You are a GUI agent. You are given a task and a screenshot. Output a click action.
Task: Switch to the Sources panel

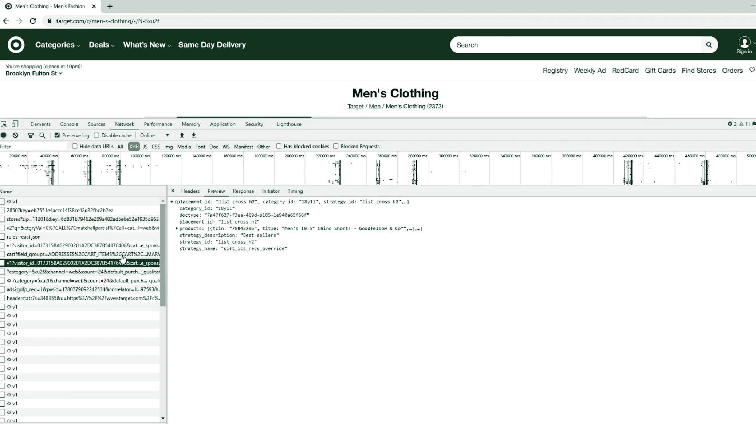(x=97, y=124)
